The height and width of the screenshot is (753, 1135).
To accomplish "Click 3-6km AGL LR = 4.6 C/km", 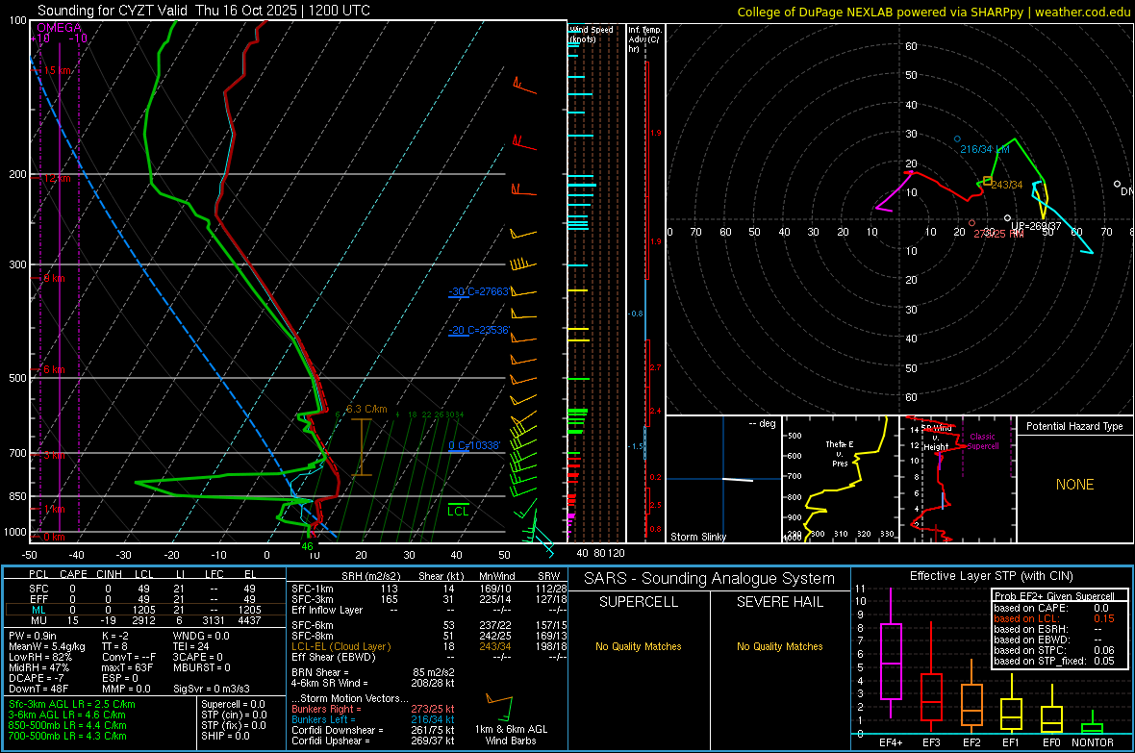I will 67,715.
